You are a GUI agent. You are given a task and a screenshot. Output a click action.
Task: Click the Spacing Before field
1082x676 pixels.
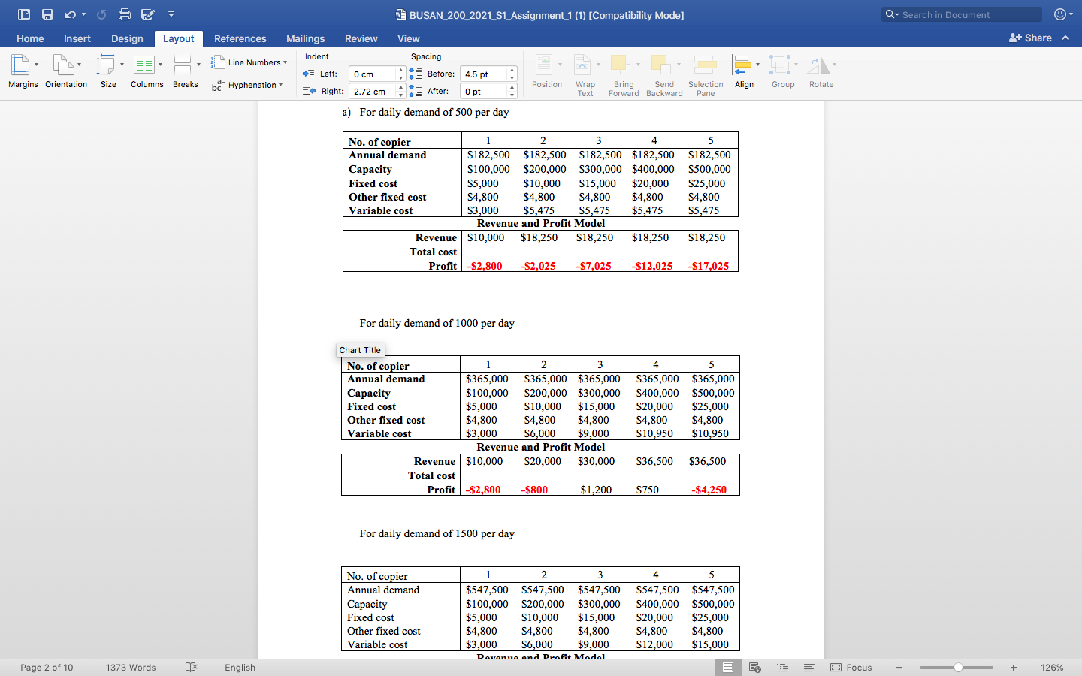point(484,74)
